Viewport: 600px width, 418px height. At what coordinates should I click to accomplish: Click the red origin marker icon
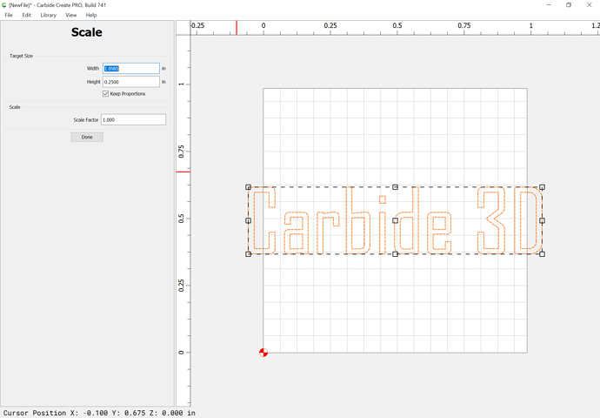(263, 353)
